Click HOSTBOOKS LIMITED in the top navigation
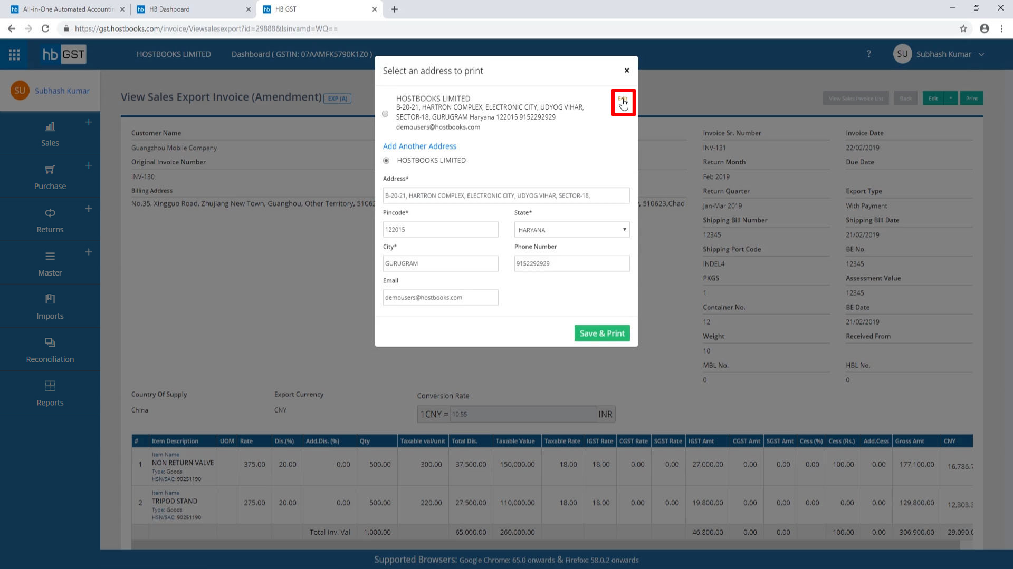The width and height of the screenshot is (1013, 569). pos(174,54)
